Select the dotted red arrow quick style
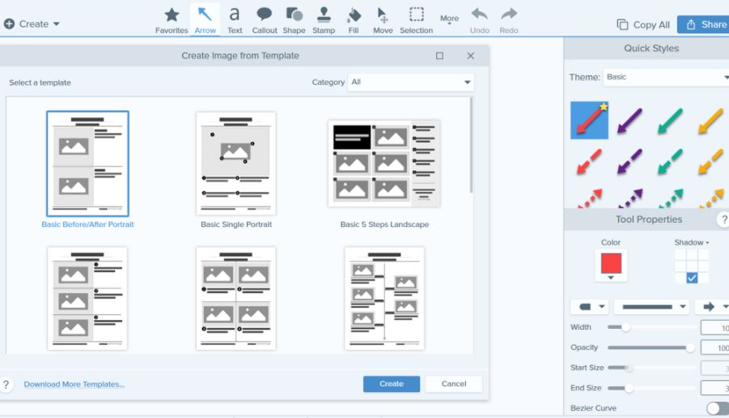 589,198
